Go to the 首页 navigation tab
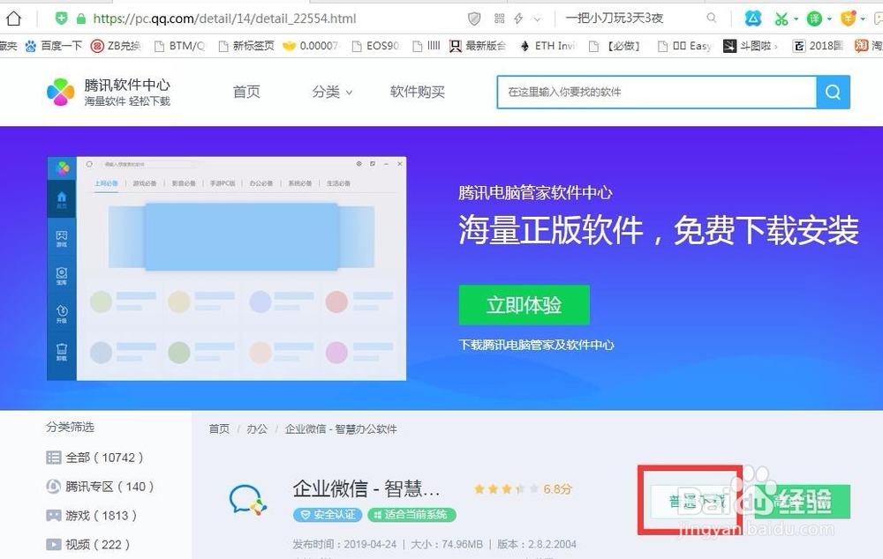This screenshot has width=883, height=559. click(246, 92)
